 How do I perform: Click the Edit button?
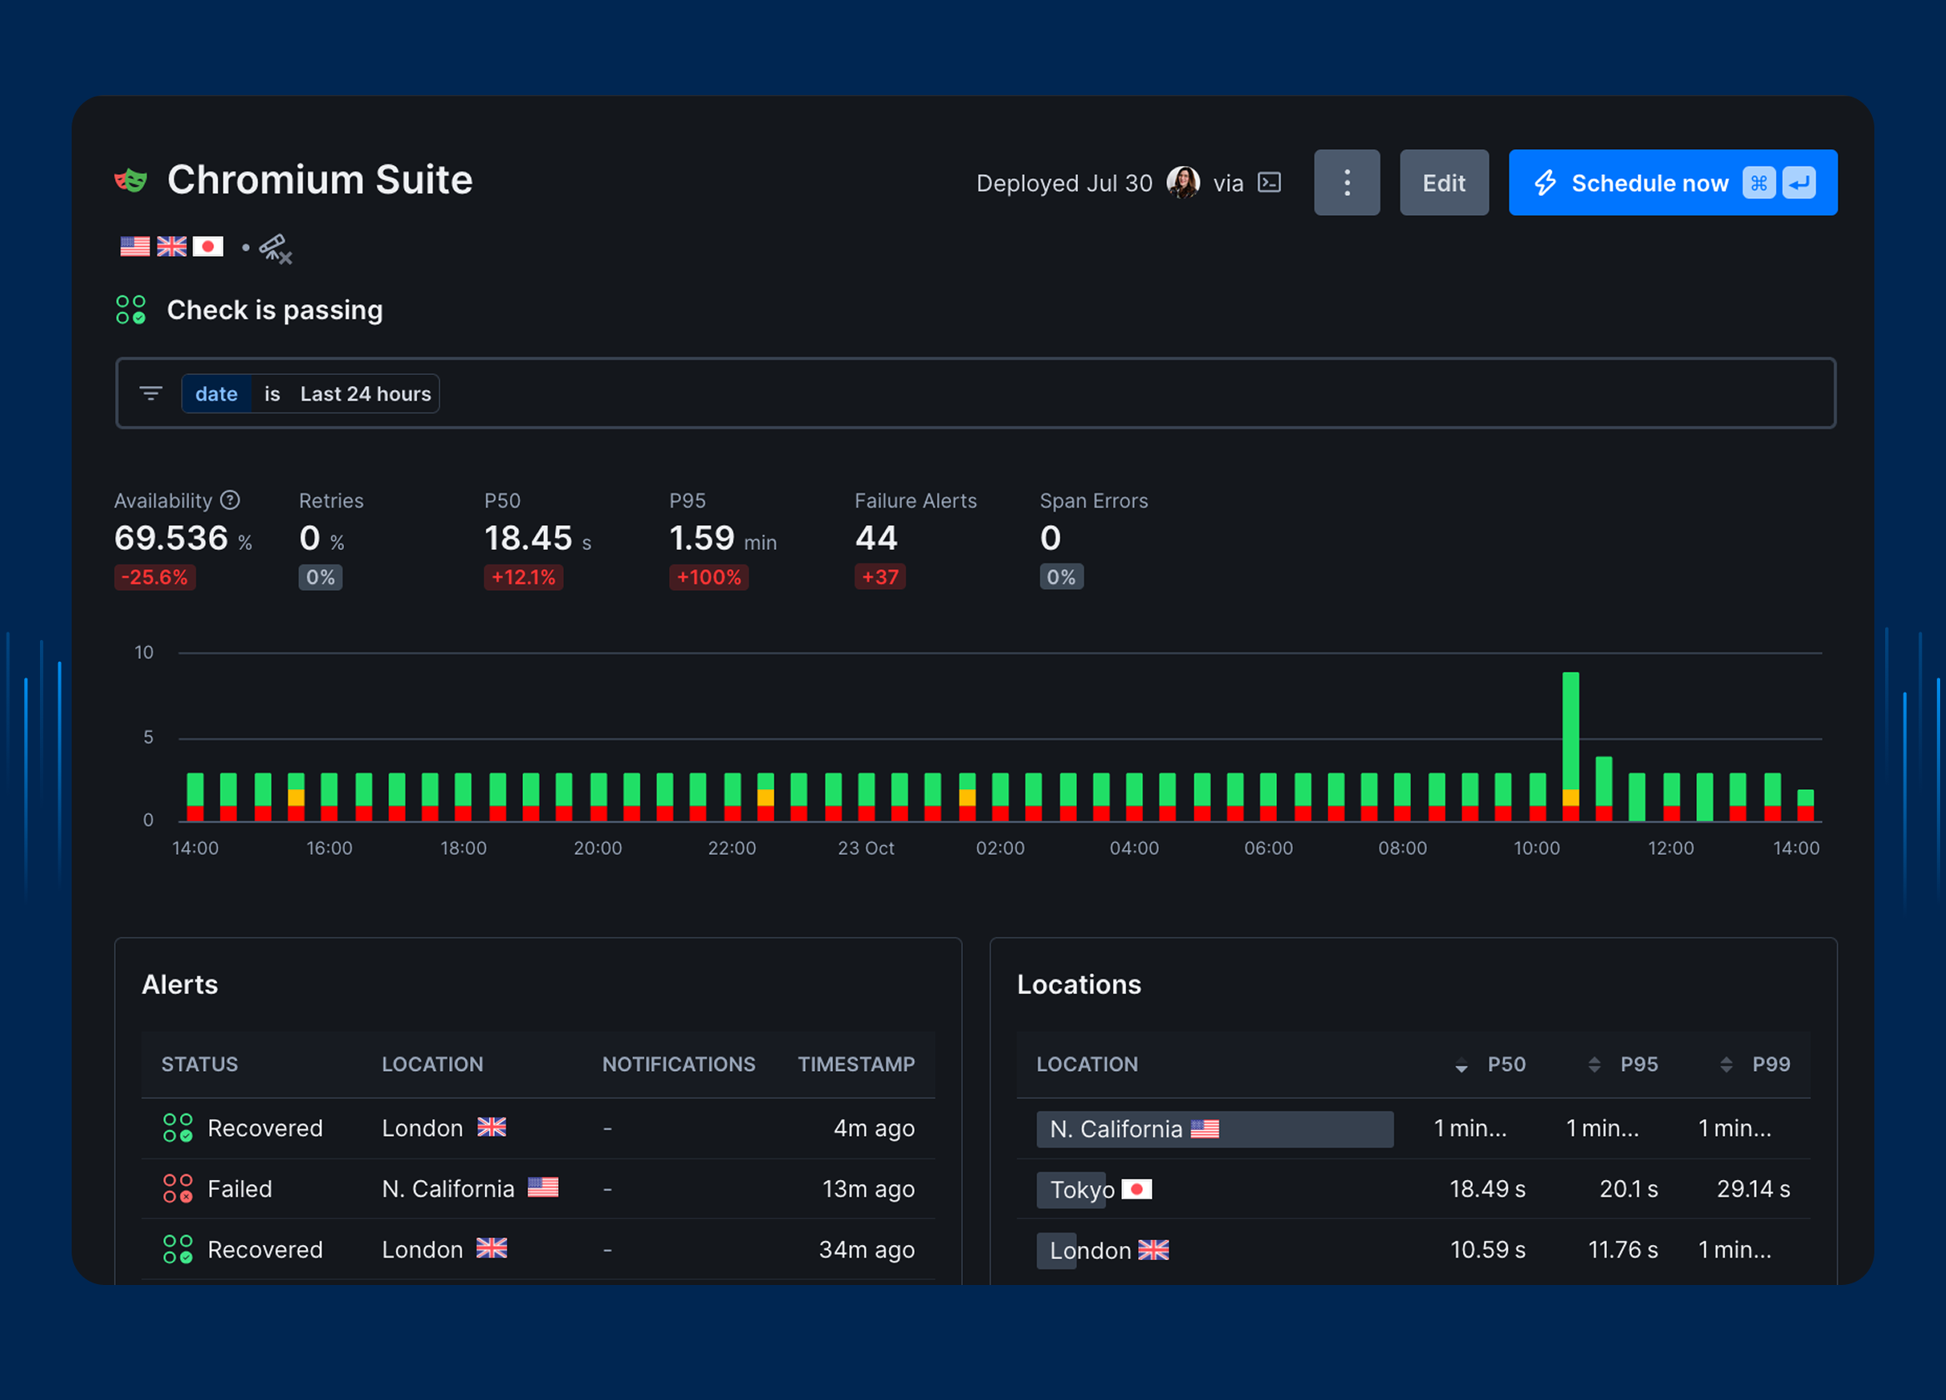[1443, 182]
